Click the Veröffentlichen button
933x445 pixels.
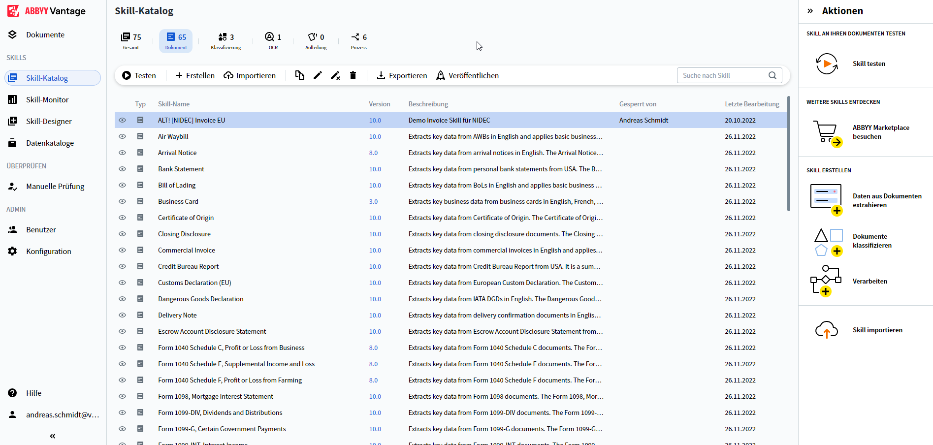[467, 75]
